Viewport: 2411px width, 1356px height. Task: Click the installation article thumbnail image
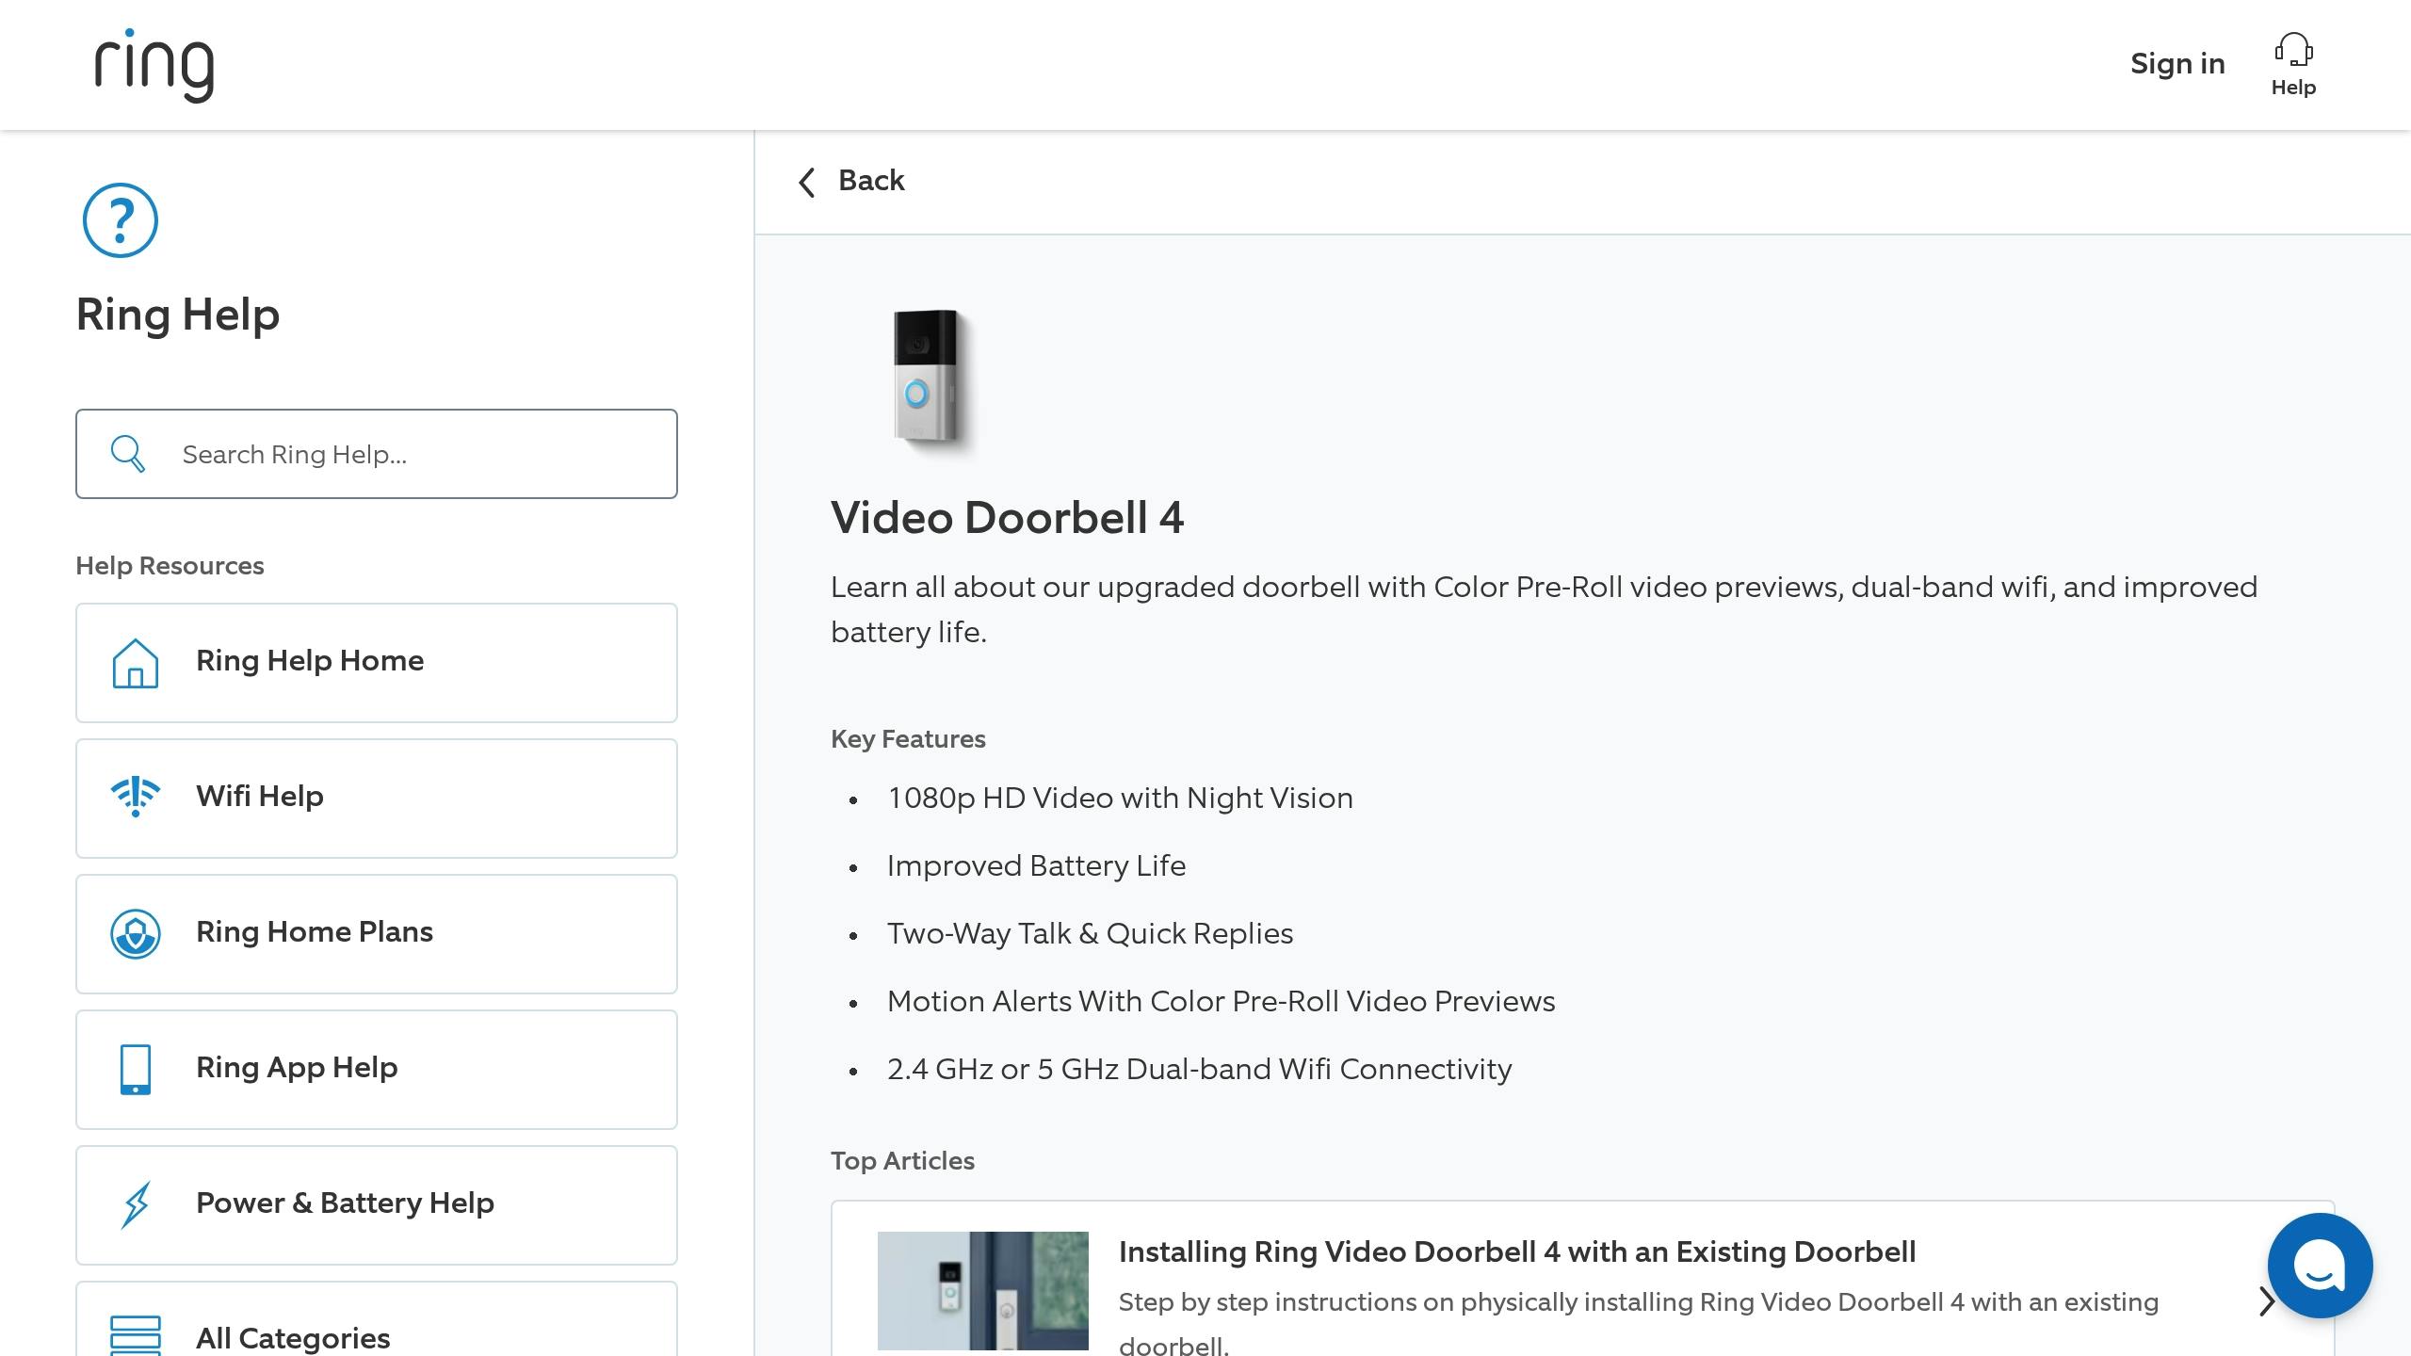[x=983, y=1291]
